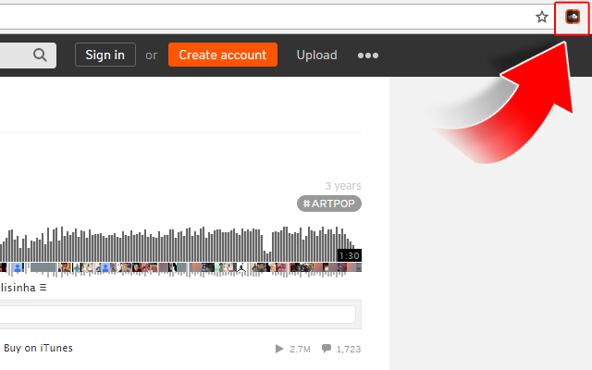Click the 1,723 comments count
This screenshot has width=592, height=370.
click(349, 350)
